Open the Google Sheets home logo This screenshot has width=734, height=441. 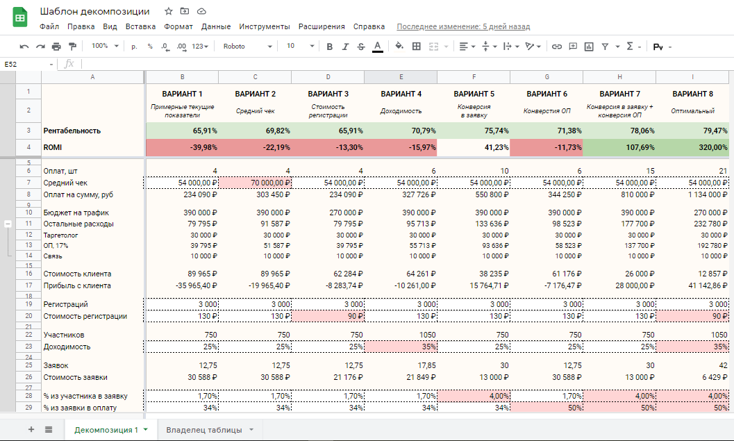[x=19, y=18]
